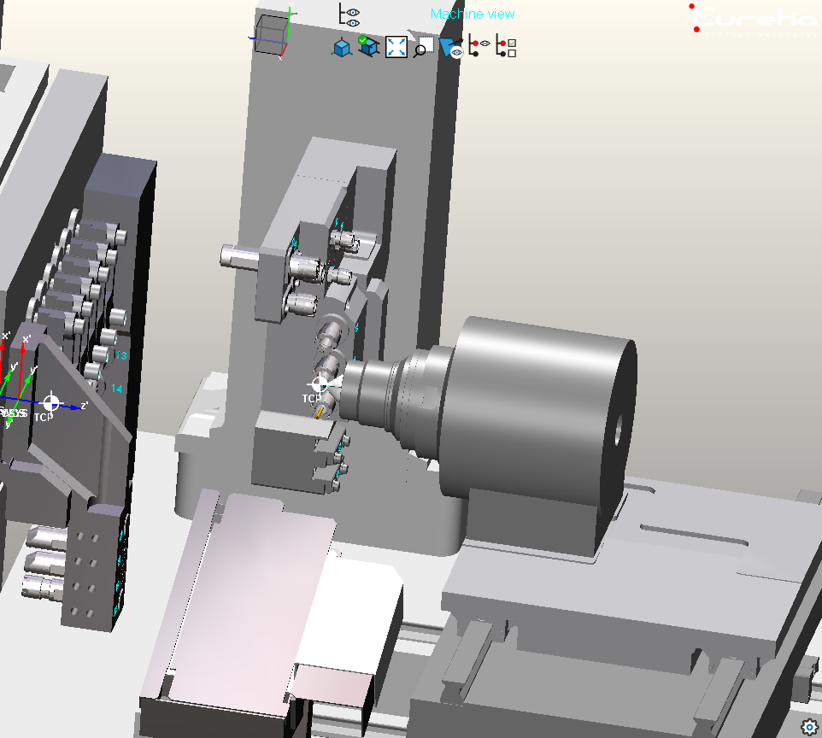This screenshot has height=738, width=822.
Task: Toggle the tree visibility eye icon
Action: point(349,15)
